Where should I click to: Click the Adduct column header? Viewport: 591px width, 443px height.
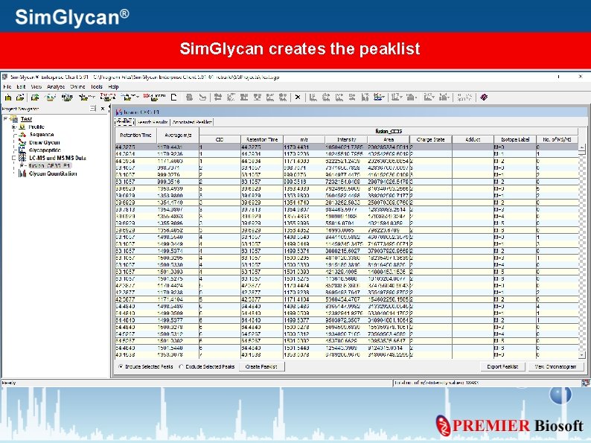coord(473,139)
